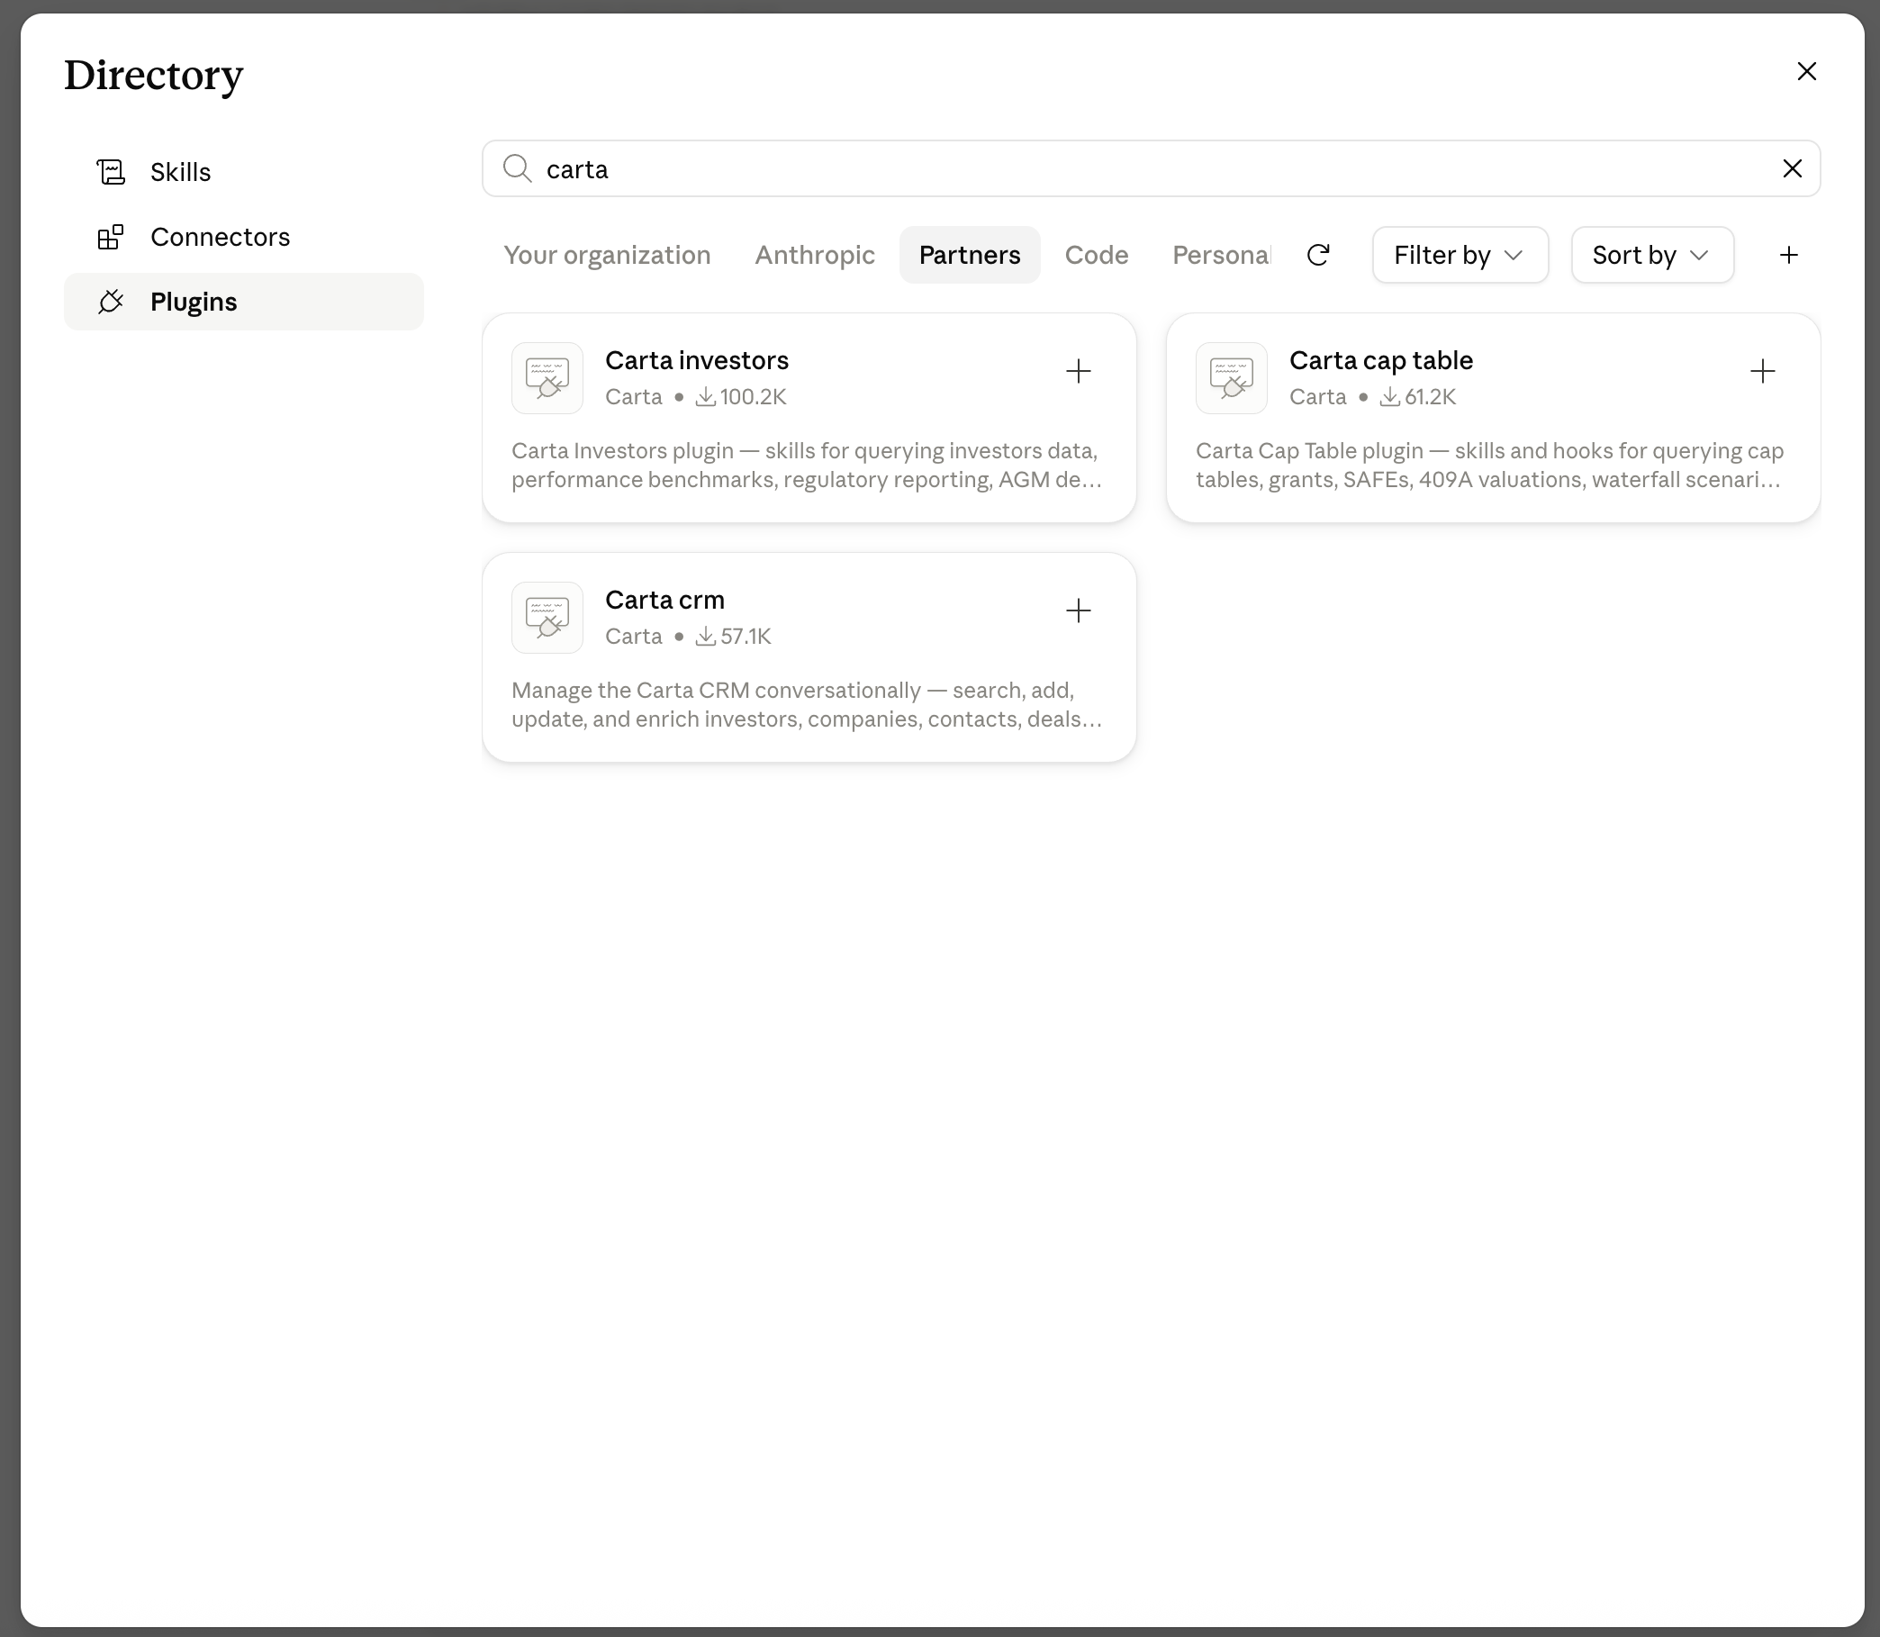
Task: Select the Partners tab
Action: pyautogui.click(x=969, y=255)
